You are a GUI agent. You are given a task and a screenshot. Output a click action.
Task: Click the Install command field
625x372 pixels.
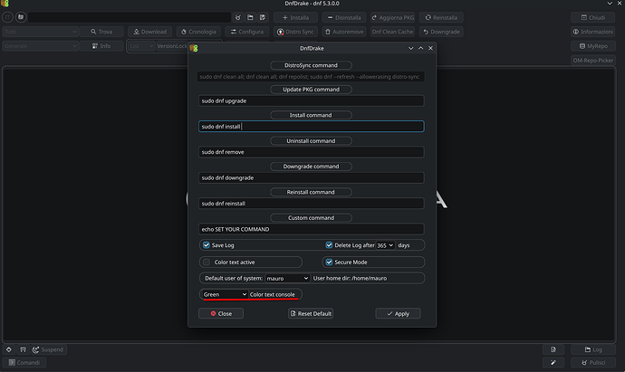(312, 126)
